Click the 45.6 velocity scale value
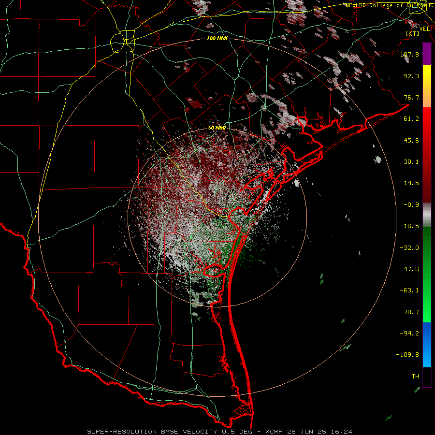435x435 pixels. [x=411, y=140]
